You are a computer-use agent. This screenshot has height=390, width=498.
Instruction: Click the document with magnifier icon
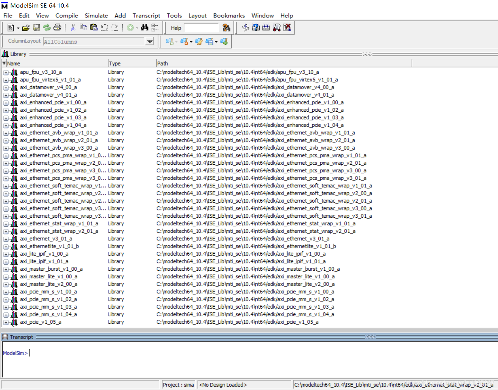pos(277,28)
